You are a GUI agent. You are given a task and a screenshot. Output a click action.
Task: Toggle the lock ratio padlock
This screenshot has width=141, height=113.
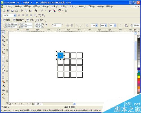[46, 25]
